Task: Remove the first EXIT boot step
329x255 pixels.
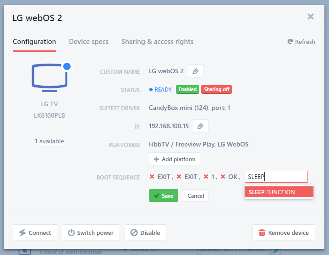Action: (152, 177)
